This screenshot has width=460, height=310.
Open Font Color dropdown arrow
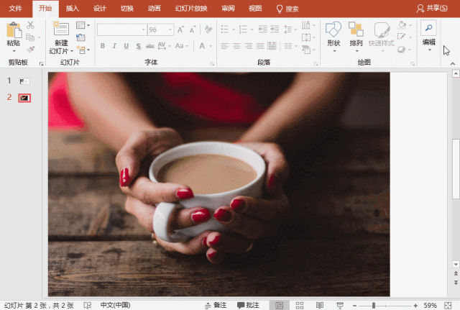211,46
